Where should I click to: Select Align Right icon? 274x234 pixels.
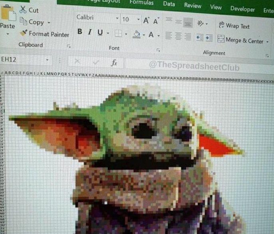pos(188,36)
